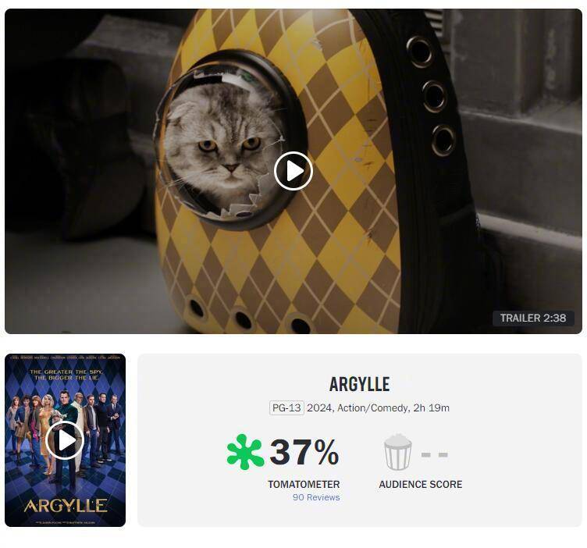Select the 37% Tomatometer score

tap(304, 452)
